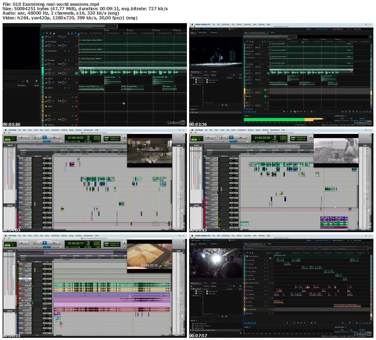Click the Kick marker in the 00:01:26 frame timeline
This screenshot has height=340, width=376.
(107, 30)
